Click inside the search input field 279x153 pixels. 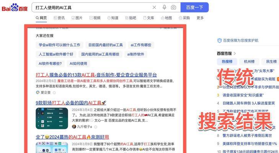(92, 7)
